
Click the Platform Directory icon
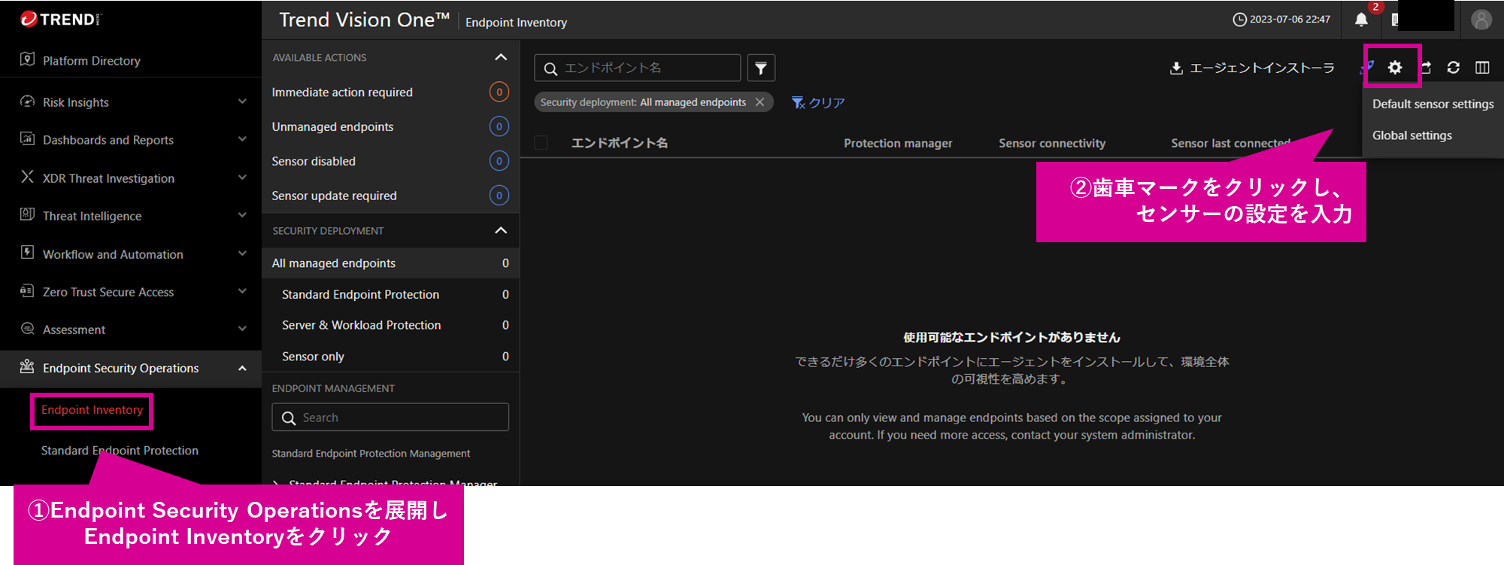coord(27,59)
